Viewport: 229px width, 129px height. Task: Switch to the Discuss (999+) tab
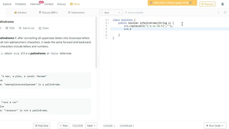48,13
